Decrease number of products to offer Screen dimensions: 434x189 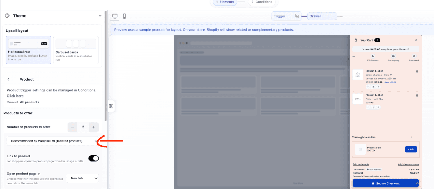[72, 127]
